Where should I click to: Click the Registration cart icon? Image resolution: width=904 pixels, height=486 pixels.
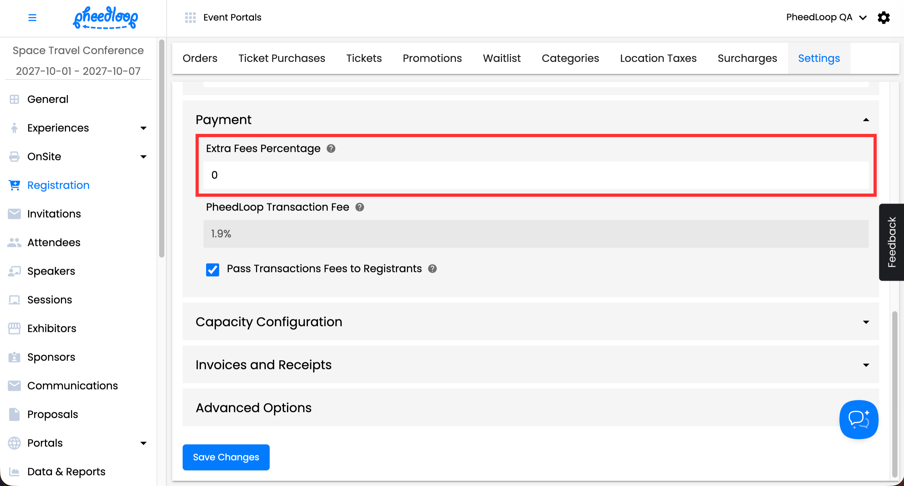pos(14,185)
